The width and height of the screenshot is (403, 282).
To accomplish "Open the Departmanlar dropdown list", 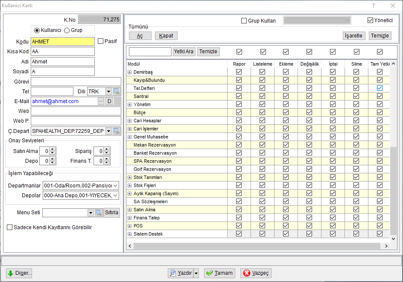I will tap(115, 185).
